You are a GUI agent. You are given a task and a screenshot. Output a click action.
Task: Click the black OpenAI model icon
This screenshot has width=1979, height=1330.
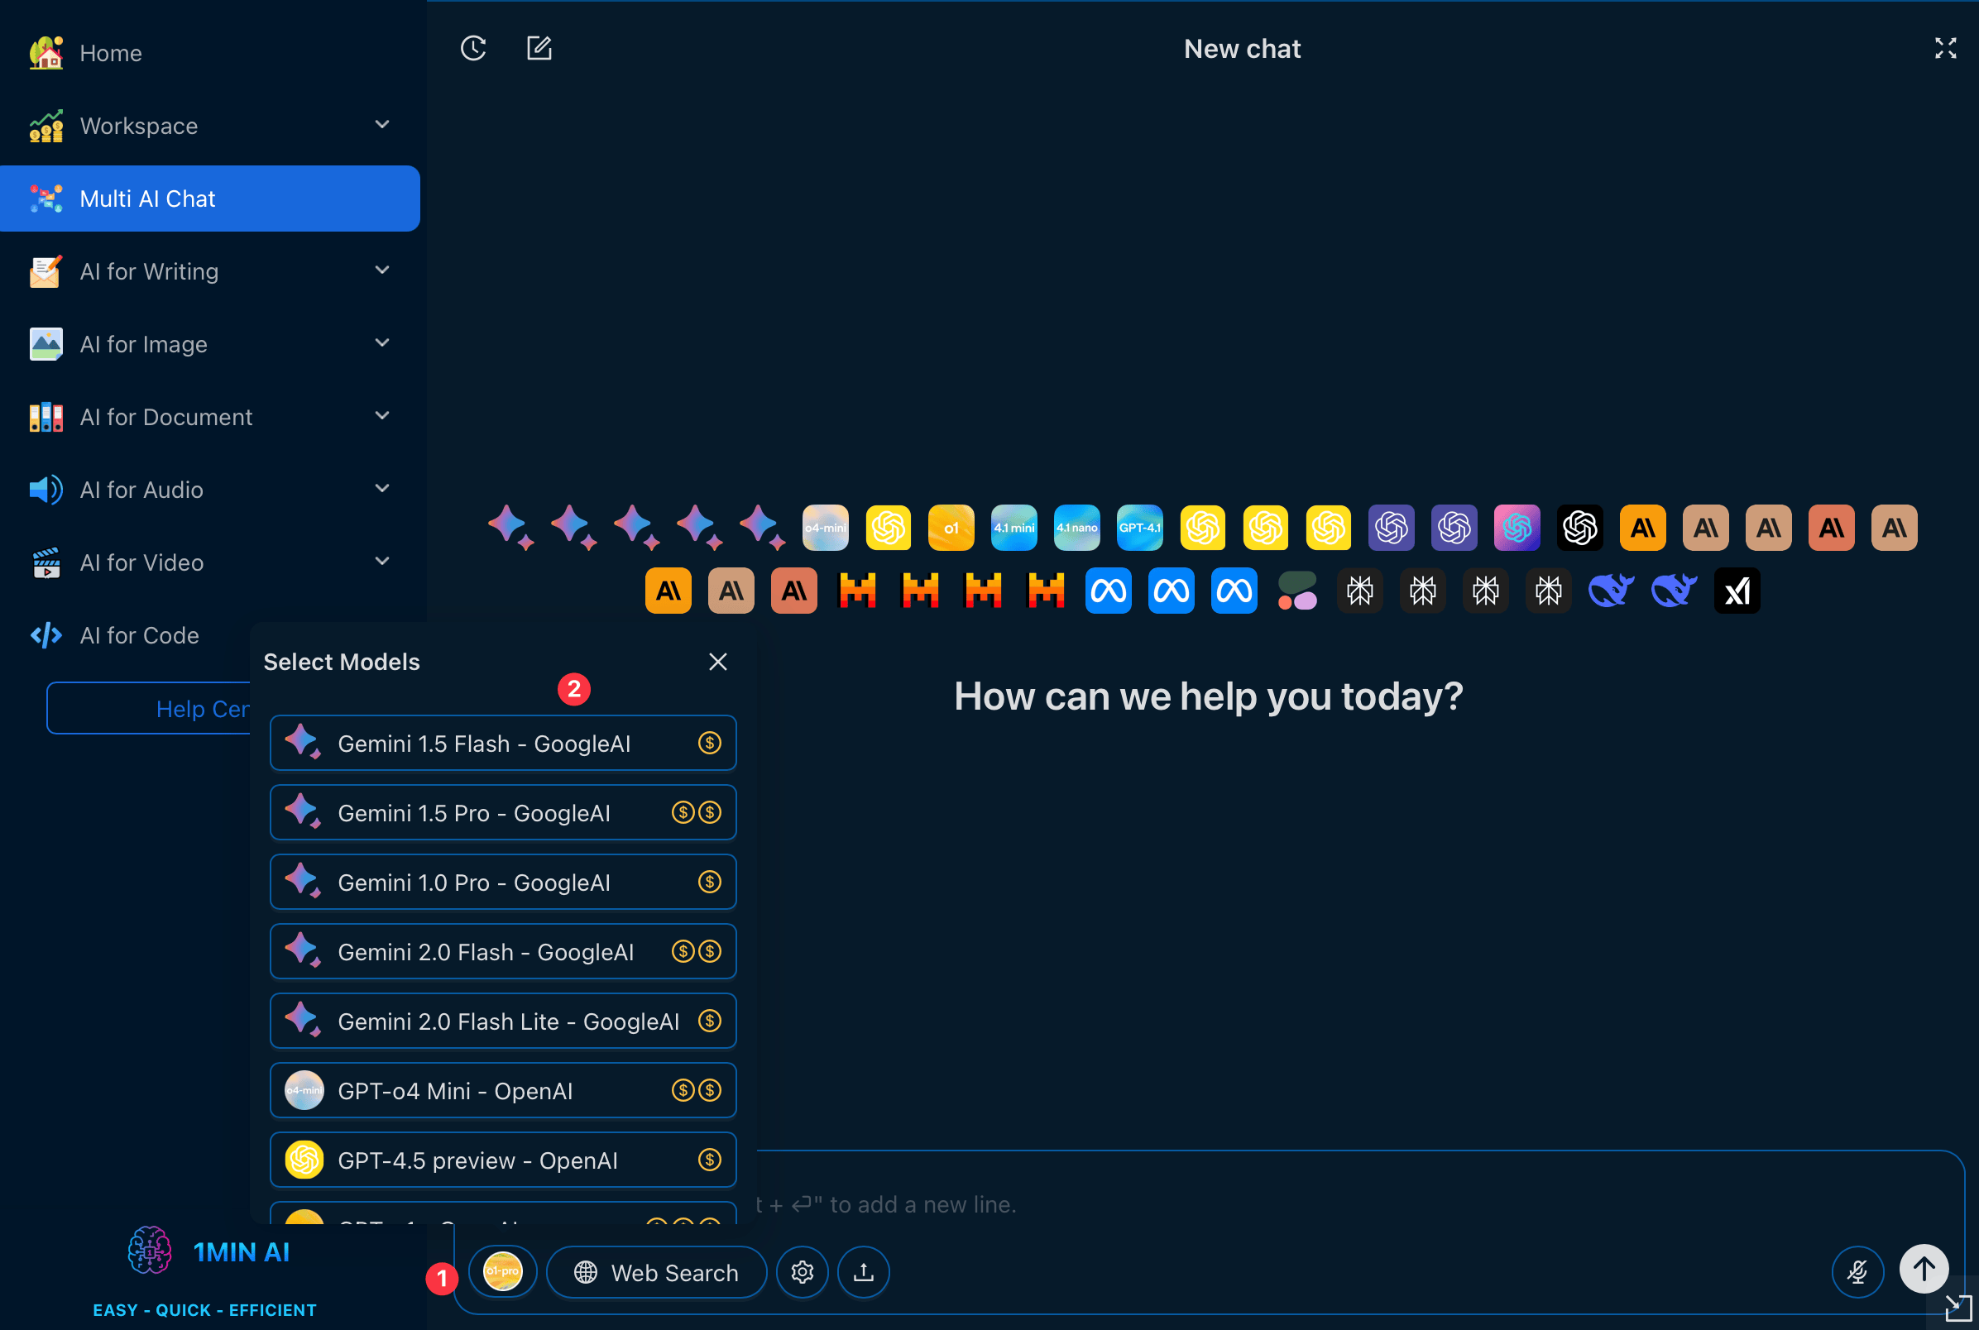(x=1579, y=528)
